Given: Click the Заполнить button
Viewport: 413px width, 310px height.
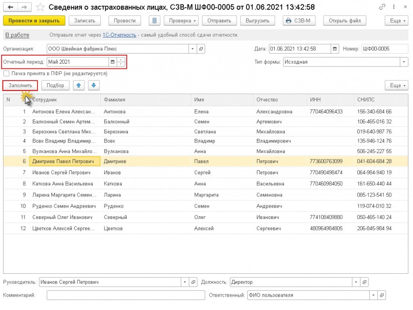Looking at the screenshot, I should [20, 85].
